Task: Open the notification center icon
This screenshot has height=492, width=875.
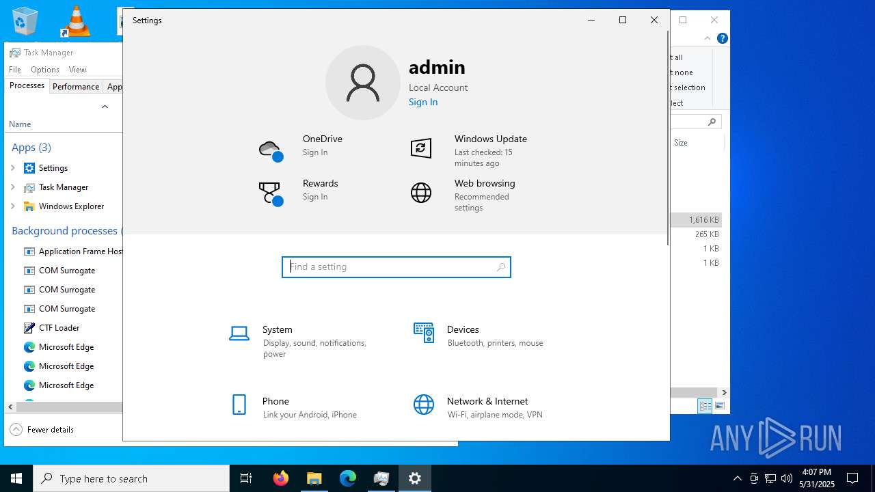Action: click(852, 478)
